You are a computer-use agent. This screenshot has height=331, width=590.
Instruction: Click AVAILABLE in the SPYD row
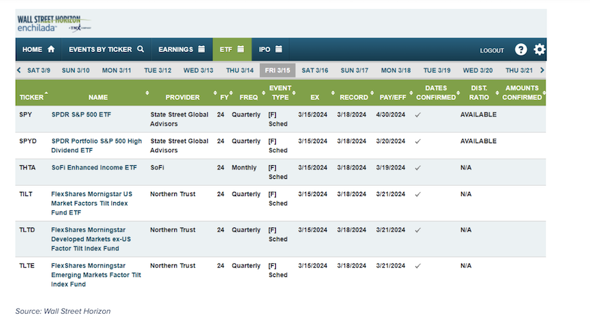(x=478, y=141)
